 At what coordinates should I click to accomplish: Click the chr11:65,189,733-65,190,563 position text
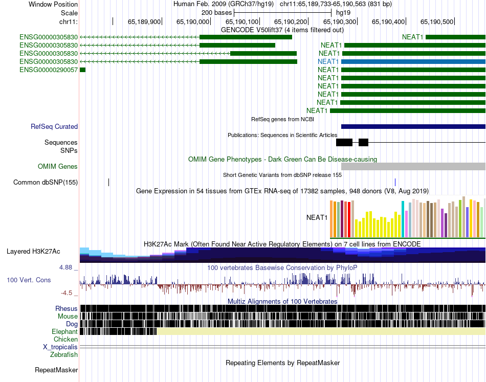pyautogui.click(x=336, y=4)
